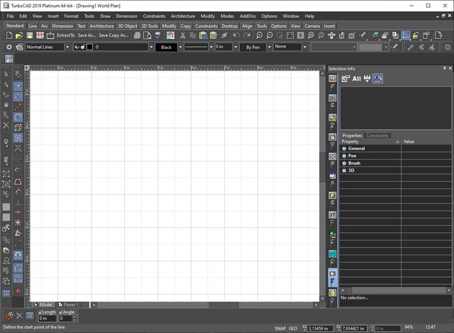
Task: Click the ExtractTo button
Action: click(65, 35)
